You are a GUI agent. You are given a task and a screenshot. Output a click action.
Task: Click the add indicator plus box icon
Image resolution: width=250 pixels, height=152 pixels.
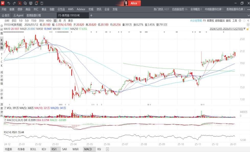108,149
